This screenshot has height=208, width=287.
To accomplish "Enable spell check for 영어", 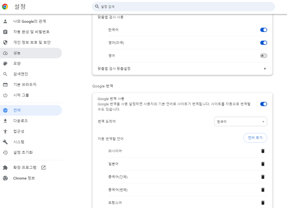I will tap(264, 56).
